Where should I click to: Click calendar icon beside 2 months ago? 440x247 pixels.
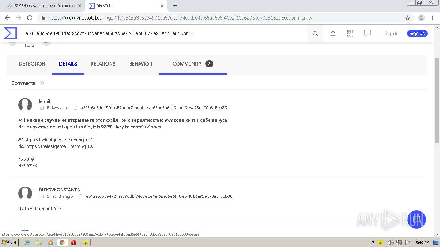(x=42, y=196)
